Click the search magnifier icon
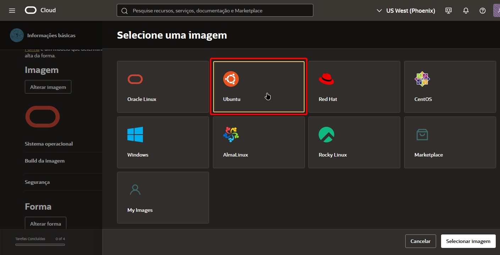The width and height of the screenshot is (500, 255). point(125,11)
